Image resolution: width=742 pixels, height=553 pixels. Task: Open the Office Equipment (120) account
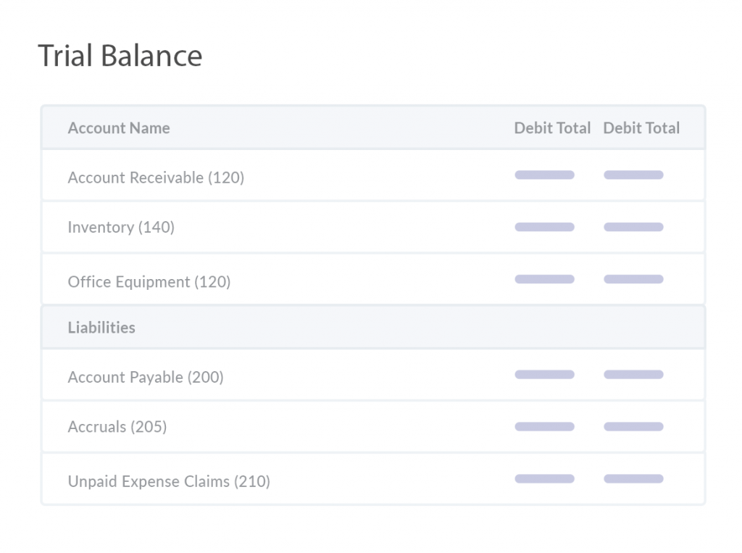pyautogui.click(x=373, y=279)
